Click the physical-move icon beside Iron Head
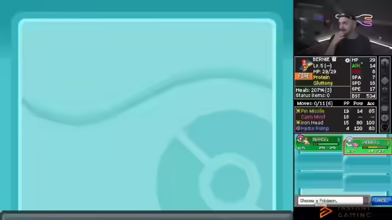The image size is (392, 220). tap(298, 122)
